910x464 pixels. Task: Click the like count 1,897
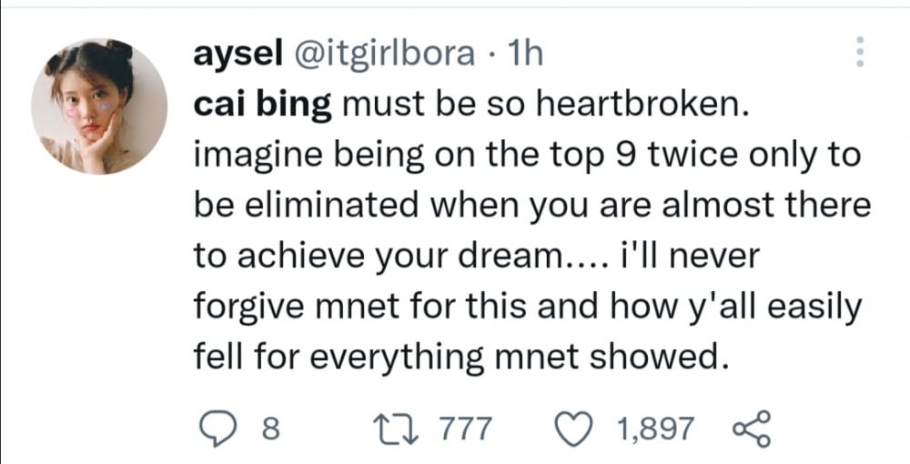655,429
